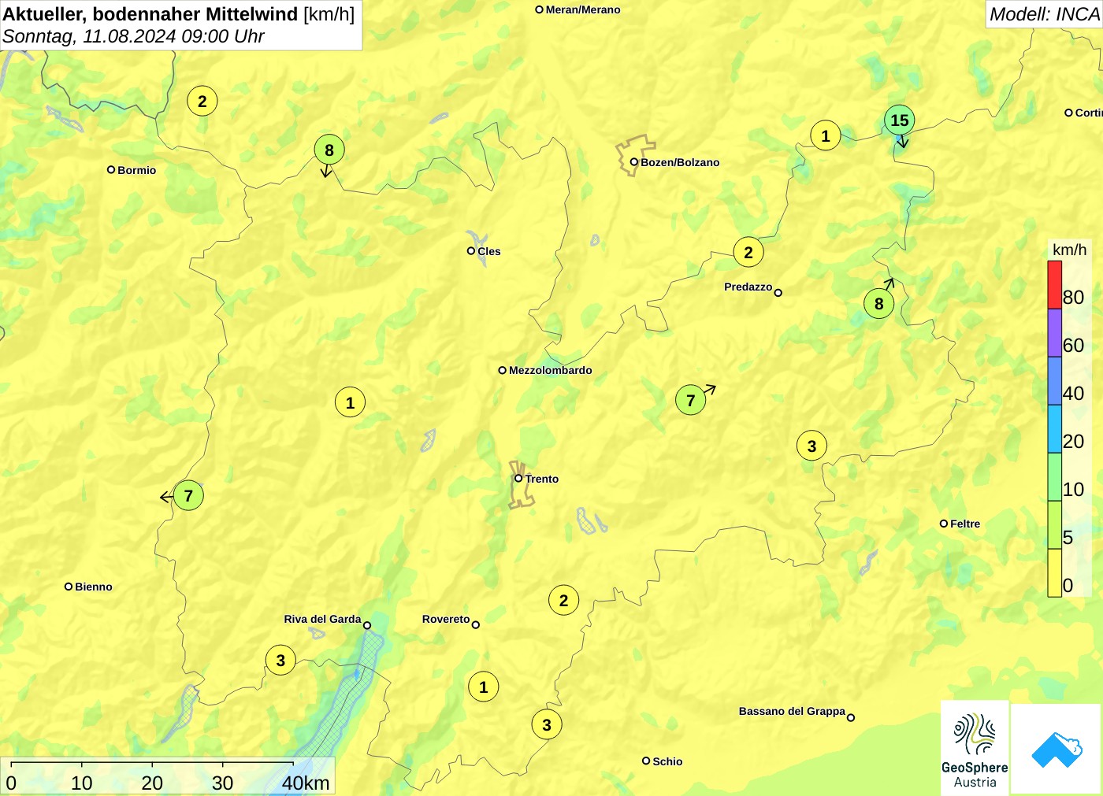Image resolution: width=1103 pixels, height=796 pixels.
Task: Select the Bozen/Bolzano city label
Action: (x=680, y=162)
